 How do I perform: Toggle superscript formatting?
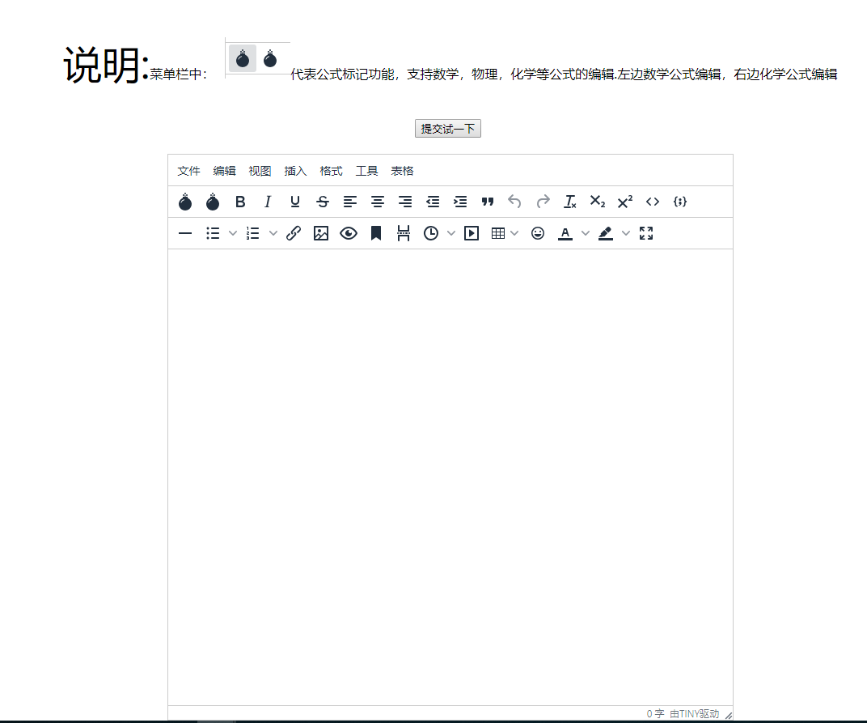624,202
